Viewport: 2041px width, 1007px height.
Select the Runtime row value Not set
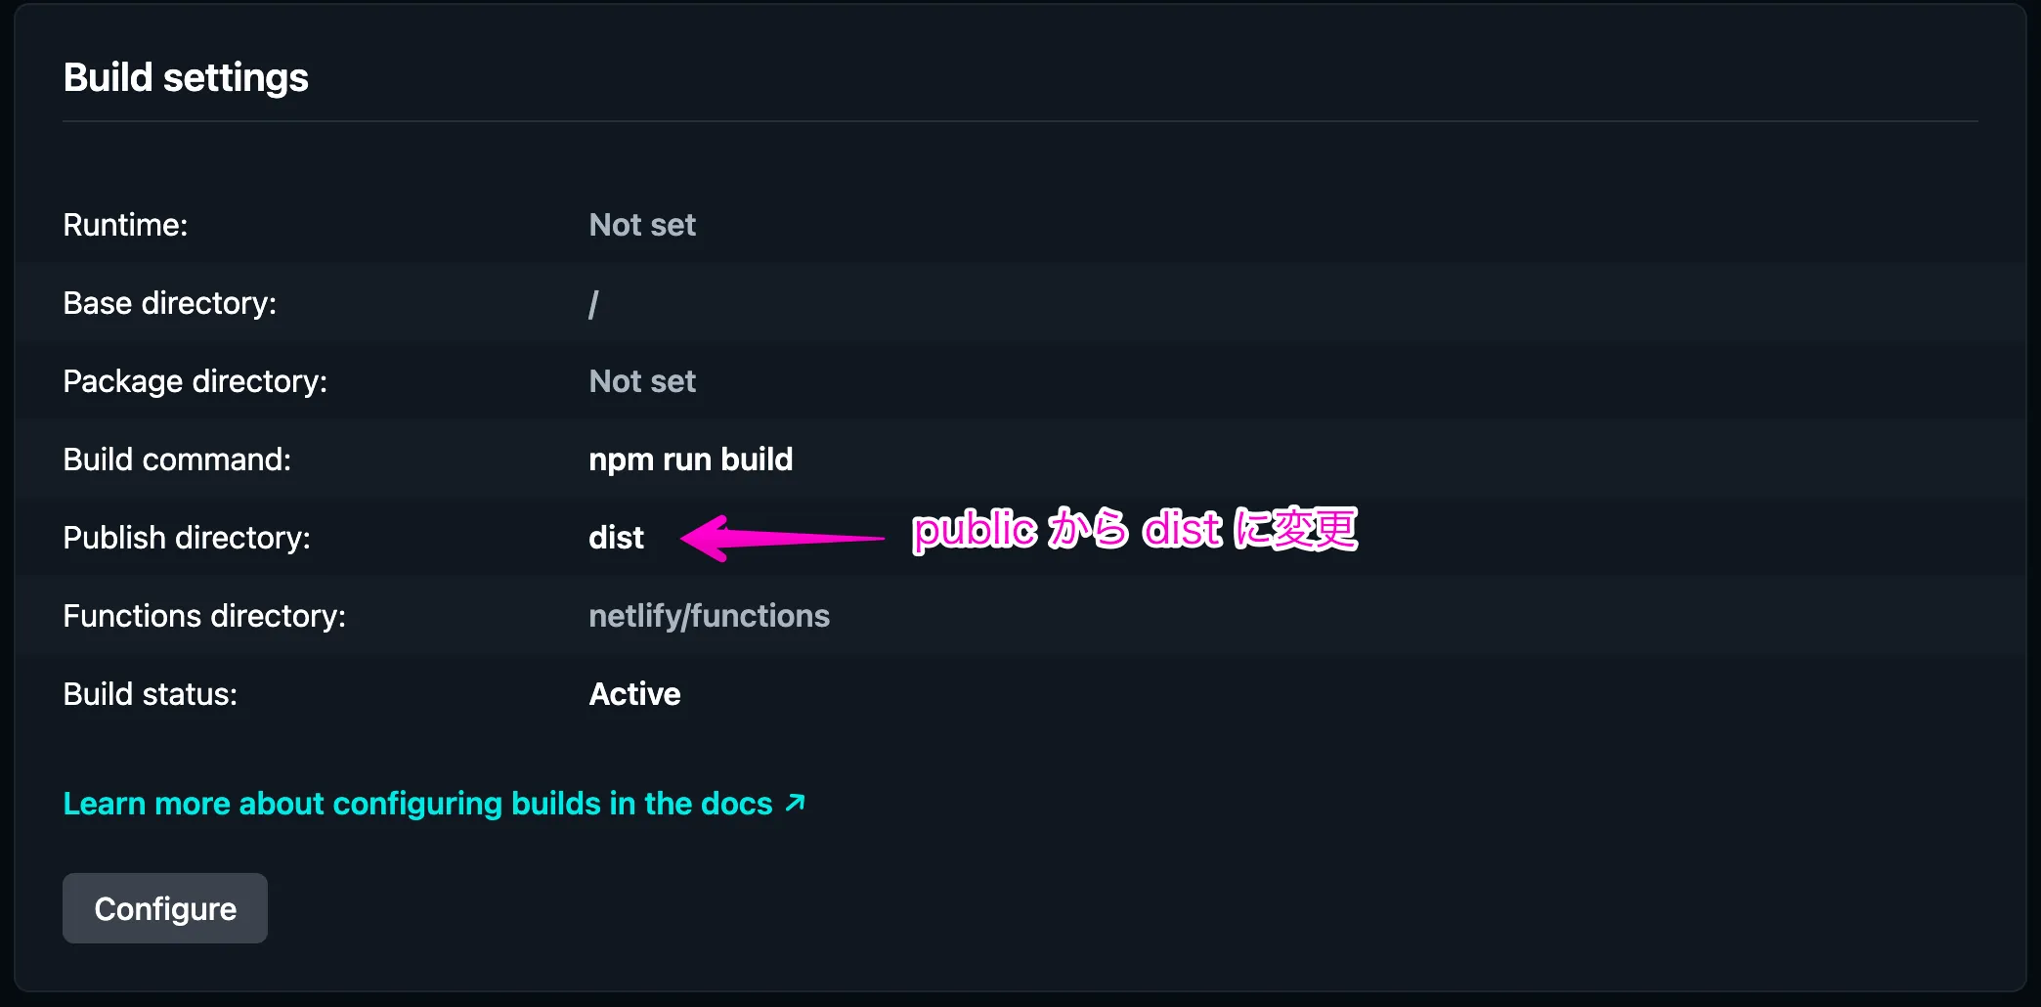[x=642, y=224]
